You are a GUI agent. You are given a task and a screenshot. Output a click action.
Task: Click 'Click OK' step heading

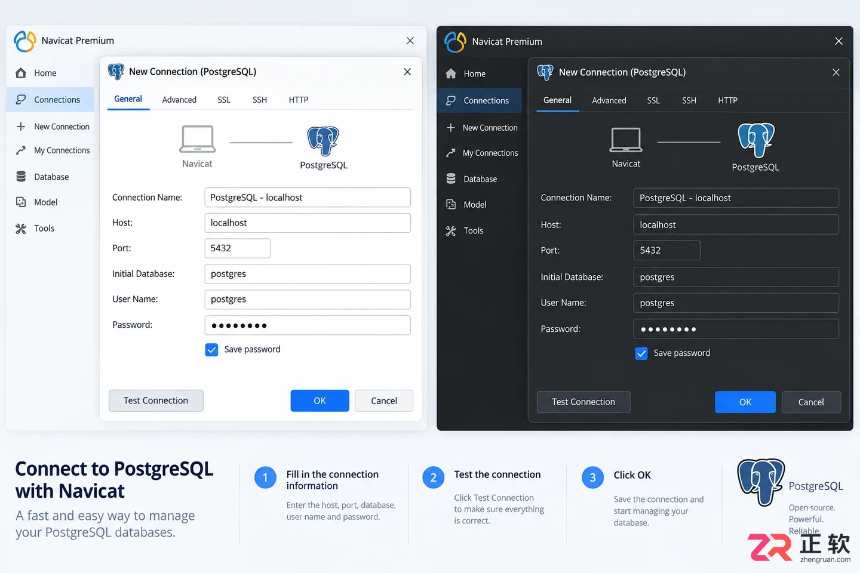pos(632,475)
